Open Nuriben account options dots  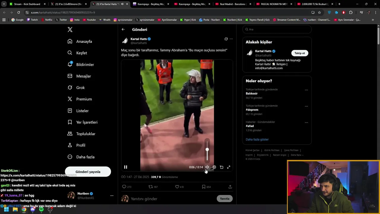pos(112,196)
